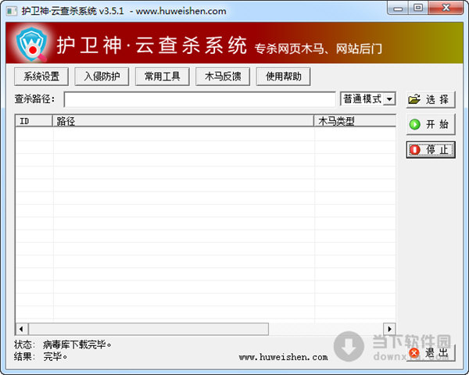Click the horizontal scrollbar thumb
This screenshot has width=469, height=375.
(149, 329)
